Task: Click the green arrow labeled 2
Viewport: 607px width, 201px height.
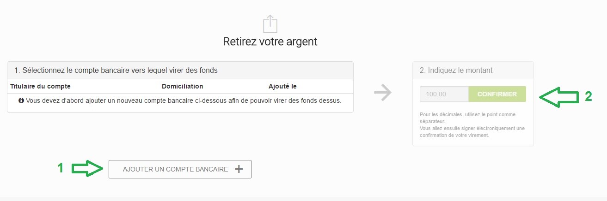Action: click(x=559, y=96)
